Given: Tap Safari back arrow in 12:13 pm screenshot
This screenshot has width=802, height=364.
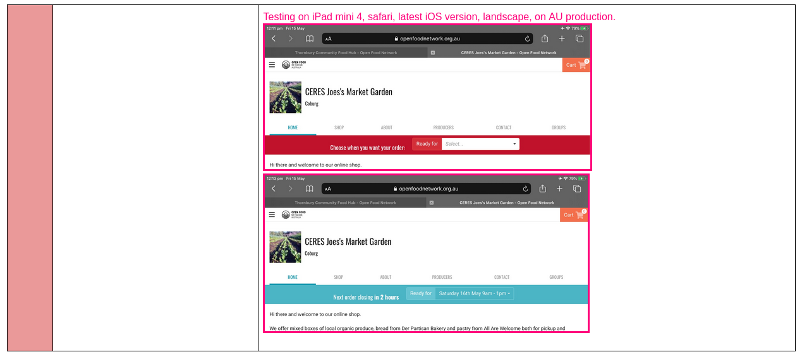Looking at the screenshot, I should 273,189.
